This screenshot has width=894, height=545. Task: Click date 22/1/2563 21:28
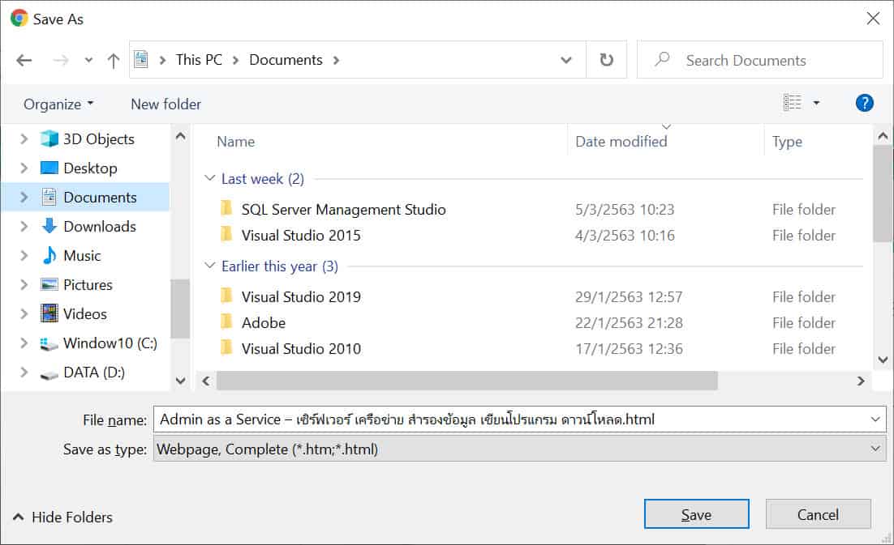point(628,322)
